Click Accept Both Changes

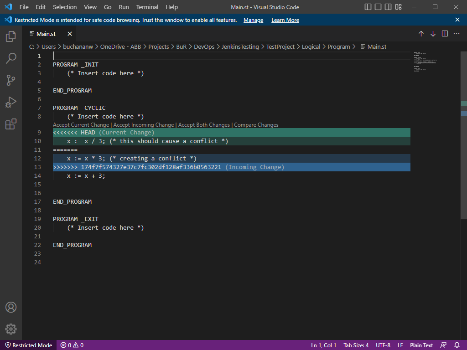[x=204, y=125]
